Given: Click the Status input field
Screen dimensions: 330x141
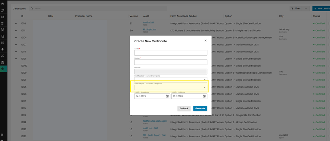Looking at the screenshot, I should 171,62.
